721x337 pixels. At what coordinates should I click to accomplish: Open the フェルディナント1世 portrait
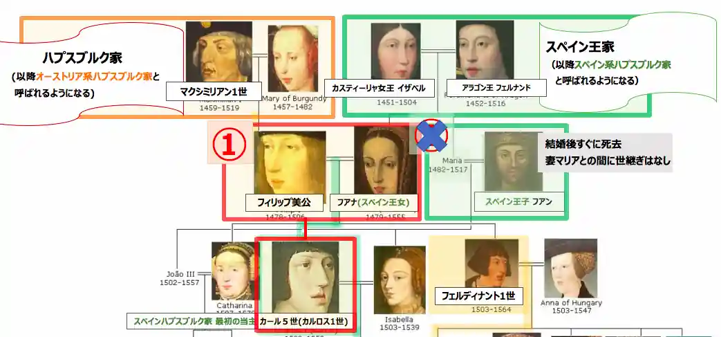coord(491,264)
